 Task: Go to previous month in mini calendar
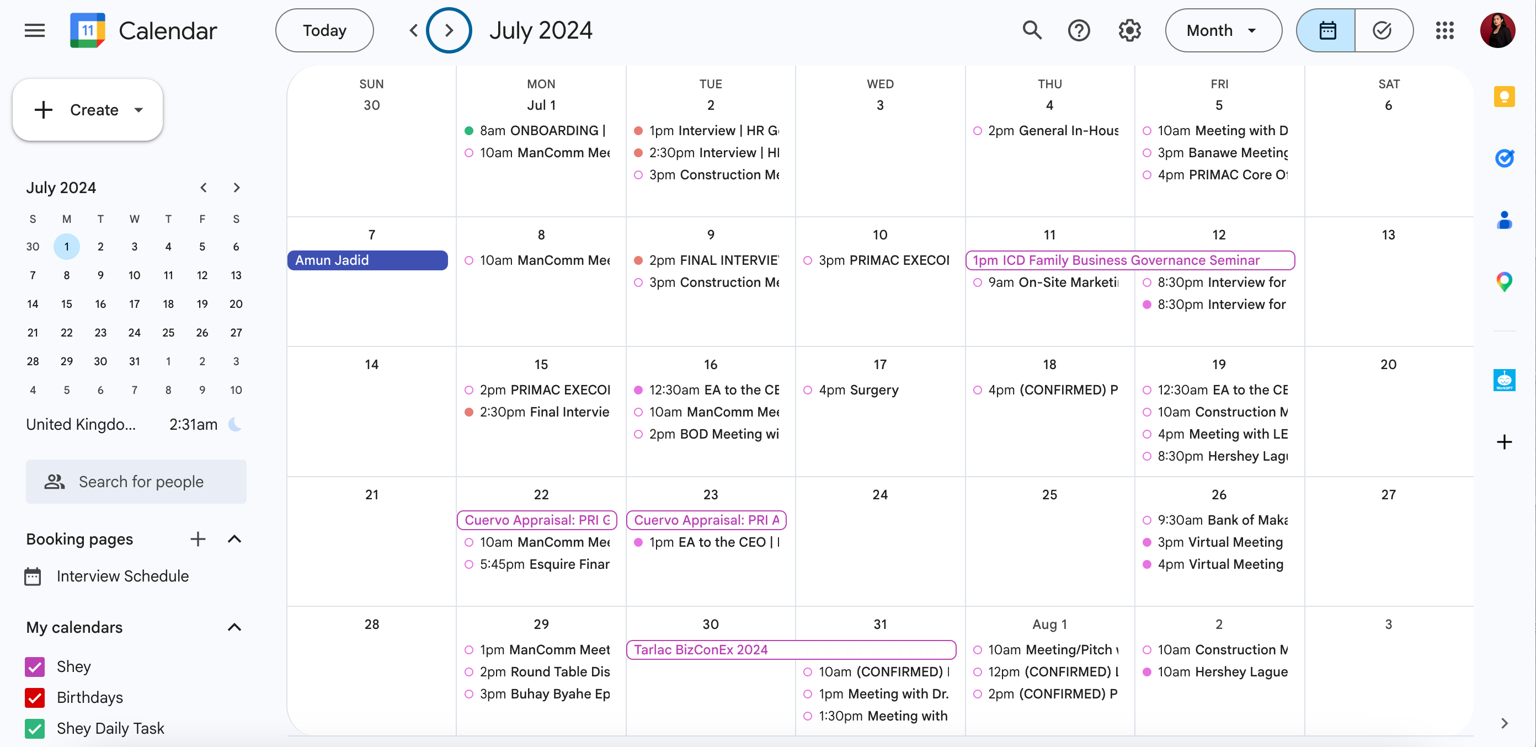click(x=204, y=188)
